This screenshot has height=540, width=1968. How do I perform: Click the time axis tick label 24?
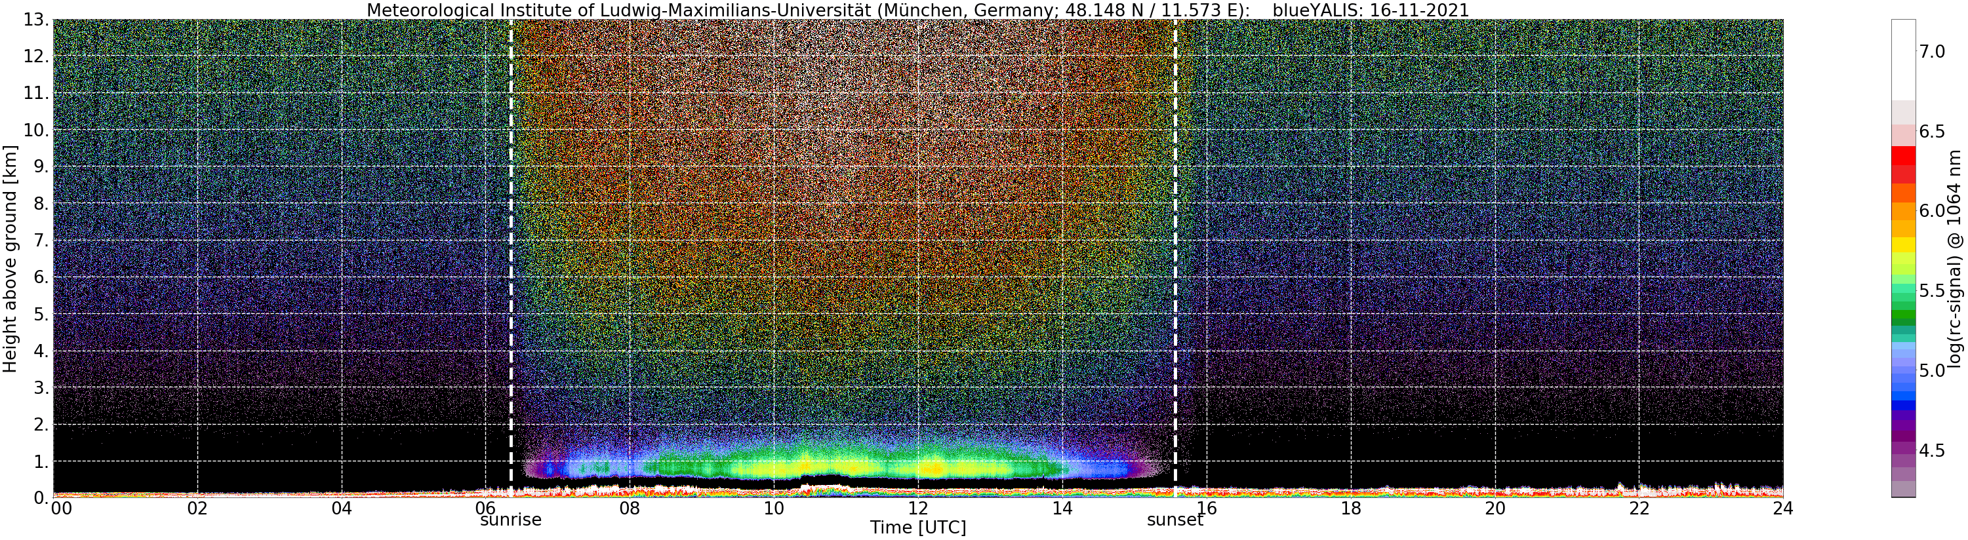pyautogui.click(x=1783, y=509)
